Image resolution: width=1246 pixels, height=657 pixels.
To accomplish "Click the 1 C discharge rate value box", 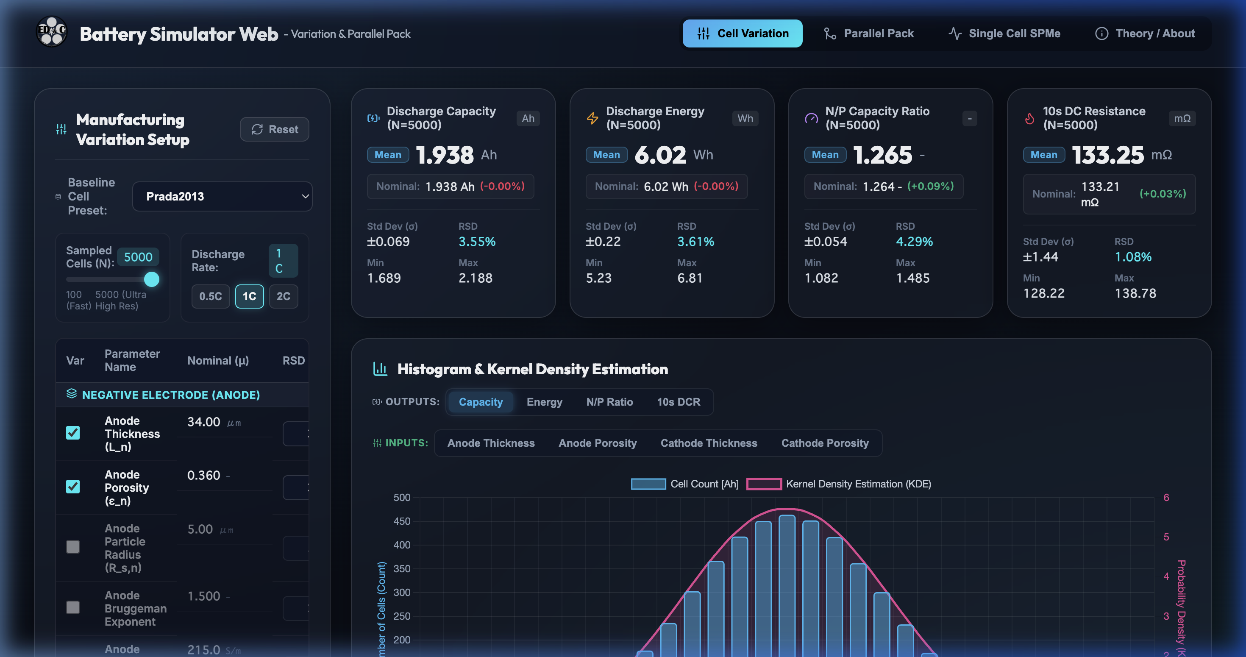I will coord(284,261).
